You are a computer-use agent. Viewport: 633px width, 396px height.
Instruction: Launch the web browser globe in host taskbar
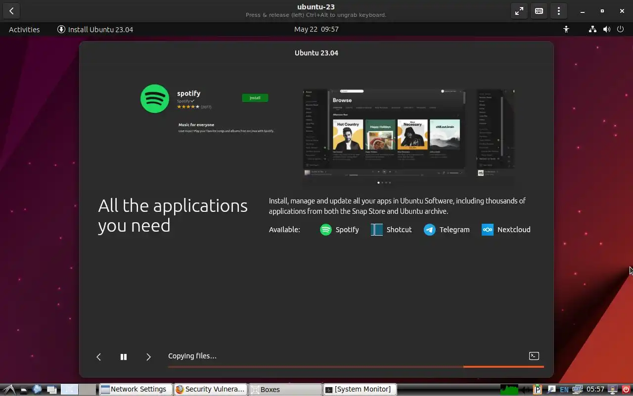[x=37, y=390]
